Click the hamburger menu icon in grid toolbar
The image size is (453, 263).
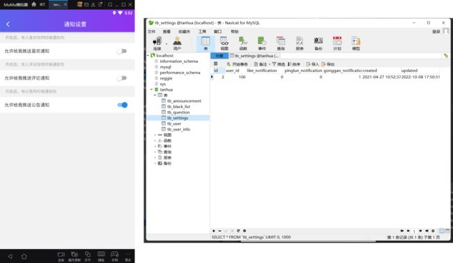pos(215,64)
